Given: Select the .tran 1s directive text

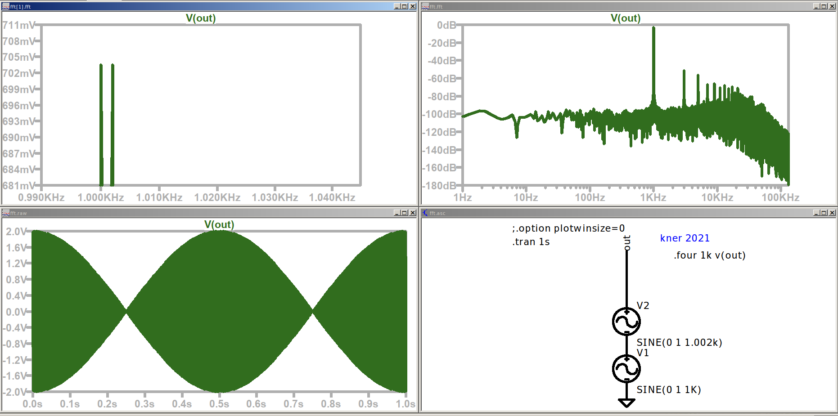Looking at the screenshot, I should (x=531, y=242).
